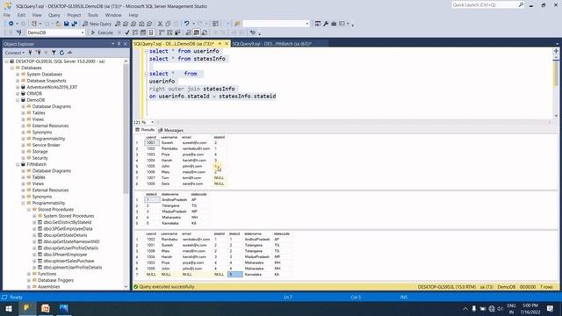Click Include Actual Execution Plan icon
The image size is (562, 316).
coord(162,32)
